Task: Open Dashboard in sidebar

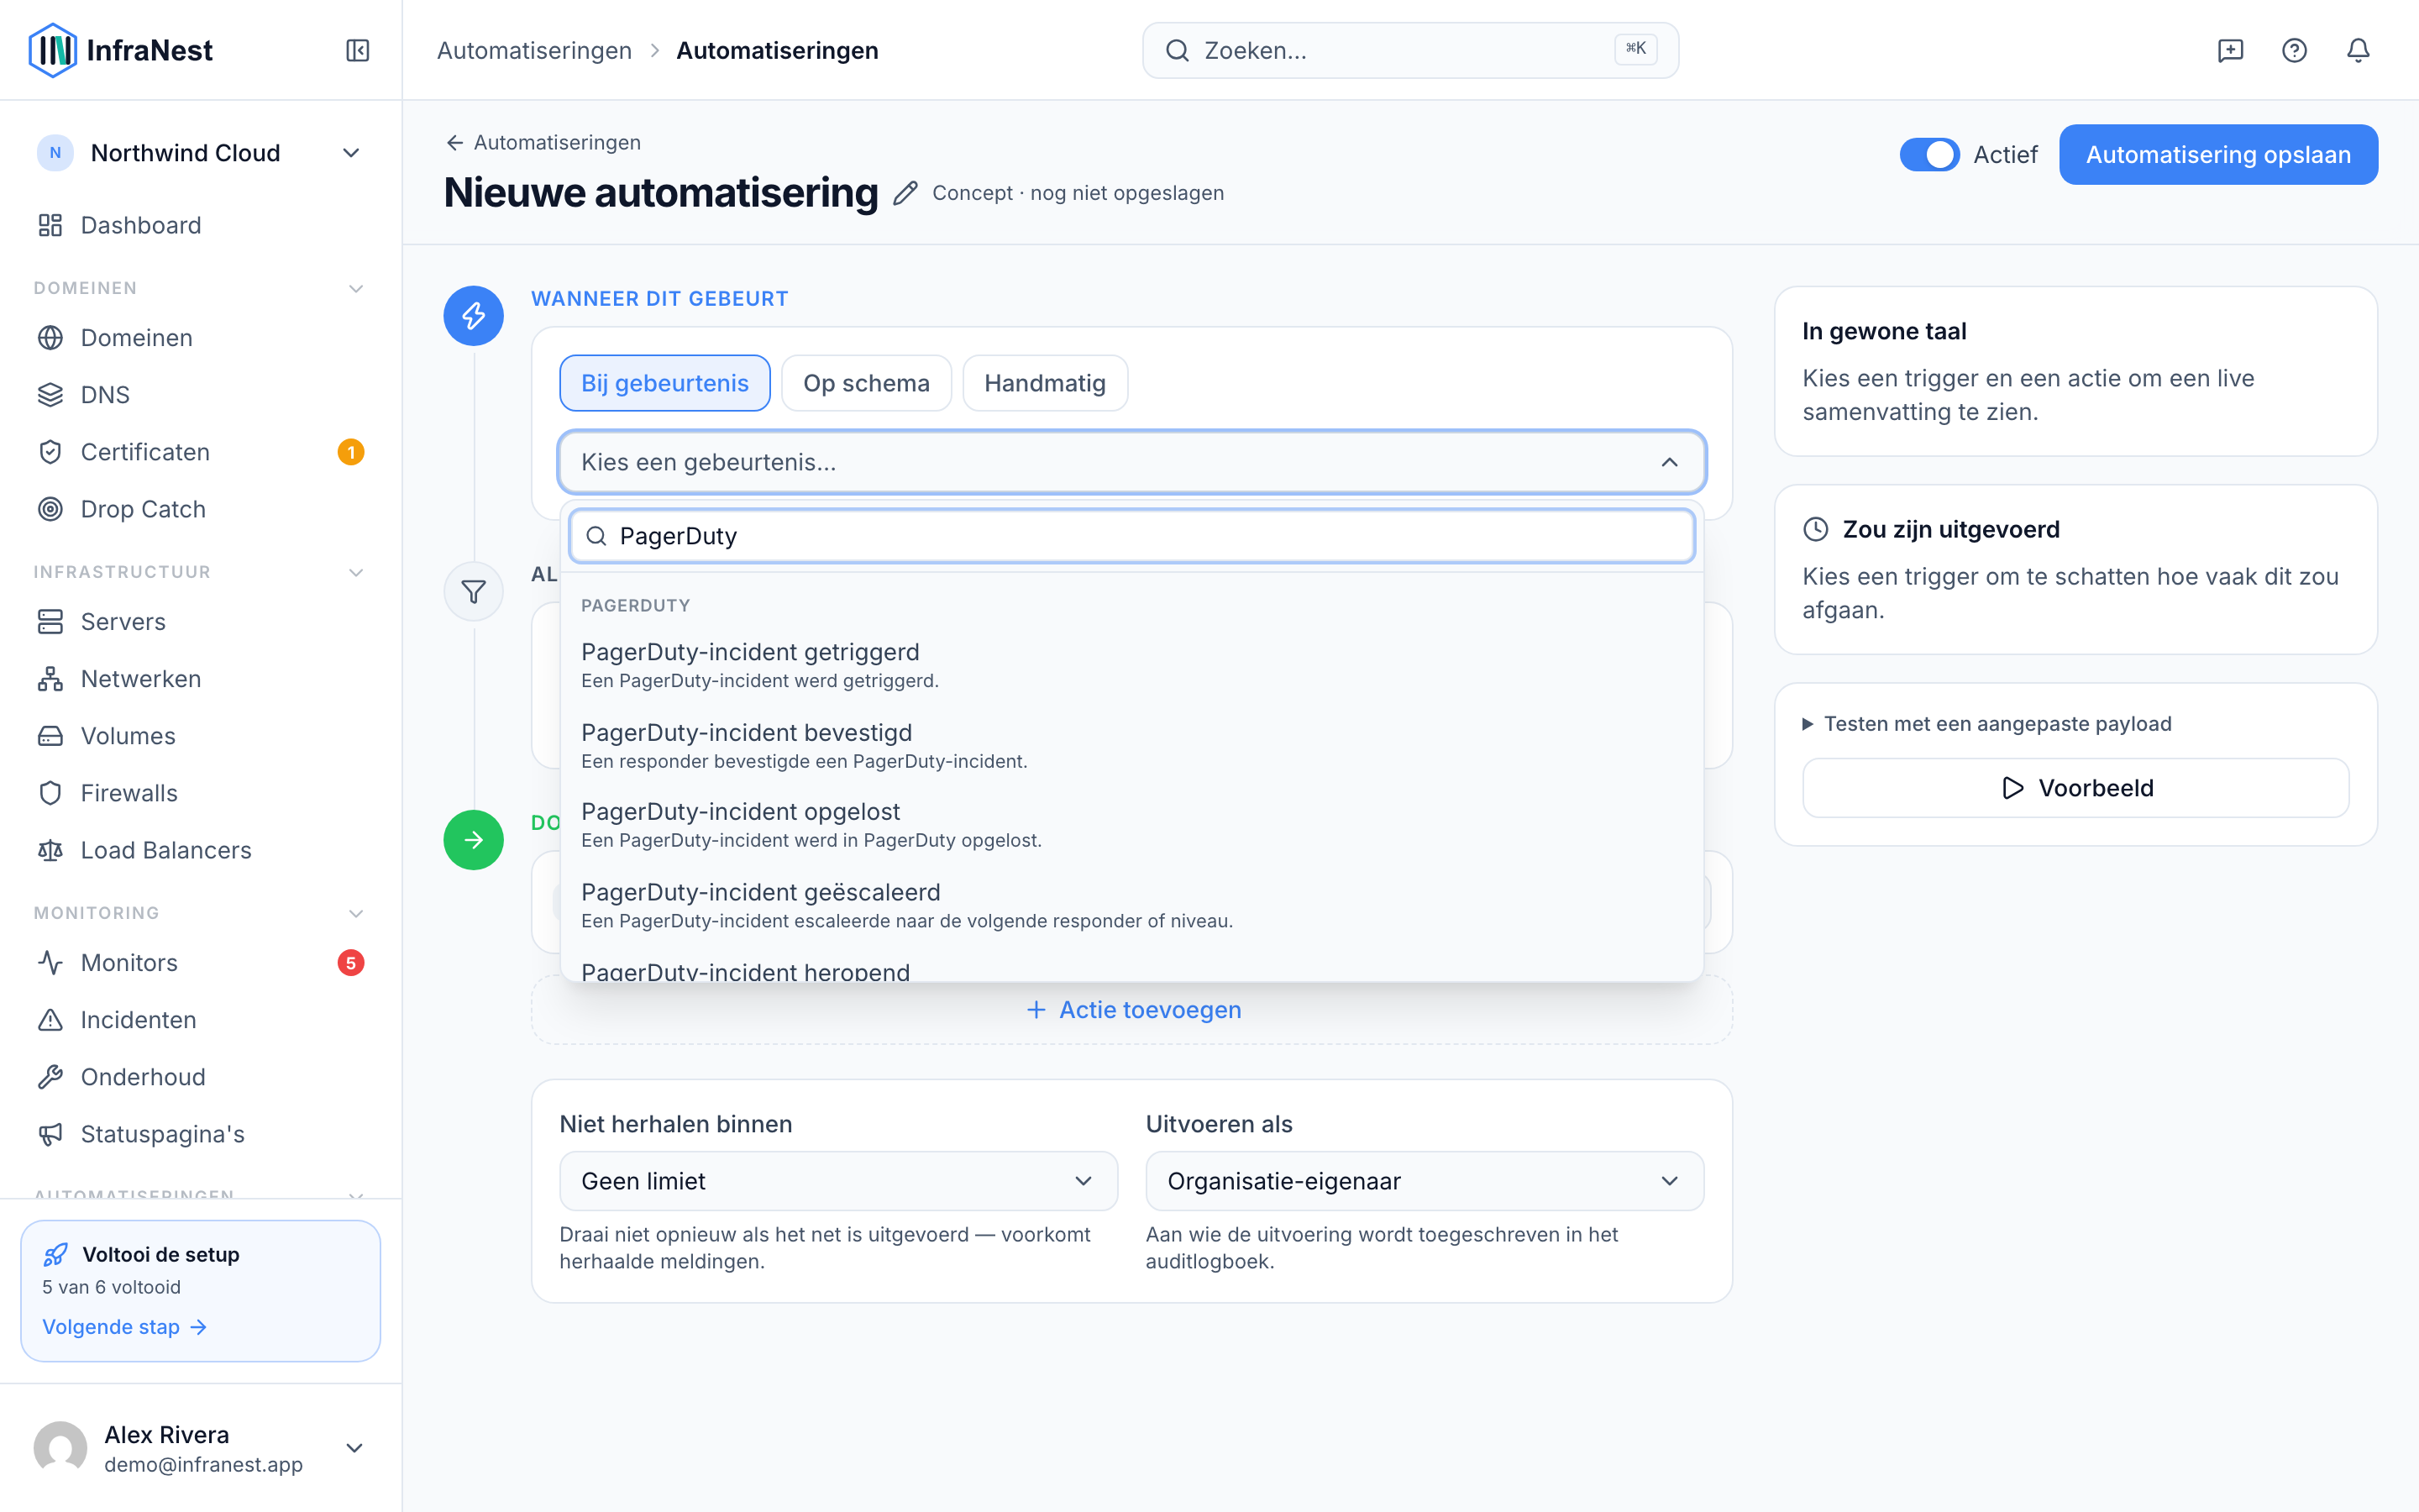Action: coord(200,225)
